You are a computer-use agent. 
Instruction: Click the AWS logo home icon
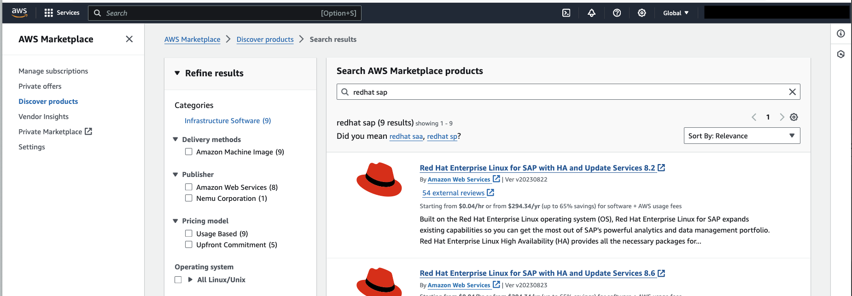tap(19, 13)
